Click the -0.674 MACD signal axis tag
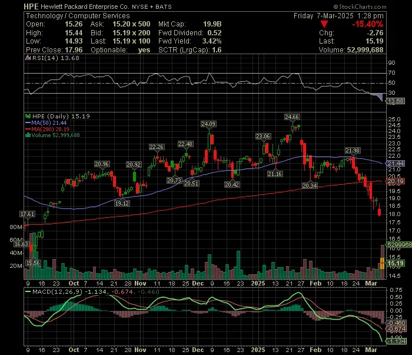The image size is (412, 355). 396,329
